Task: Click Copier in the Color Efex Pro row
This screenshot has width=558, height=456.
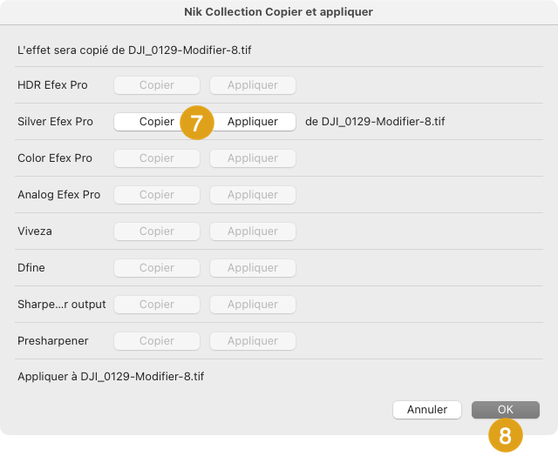Action: (x=157, y=158)
